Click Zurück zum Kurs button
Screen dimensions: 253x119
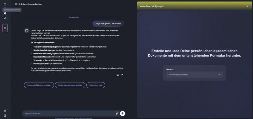click(96, 85)
